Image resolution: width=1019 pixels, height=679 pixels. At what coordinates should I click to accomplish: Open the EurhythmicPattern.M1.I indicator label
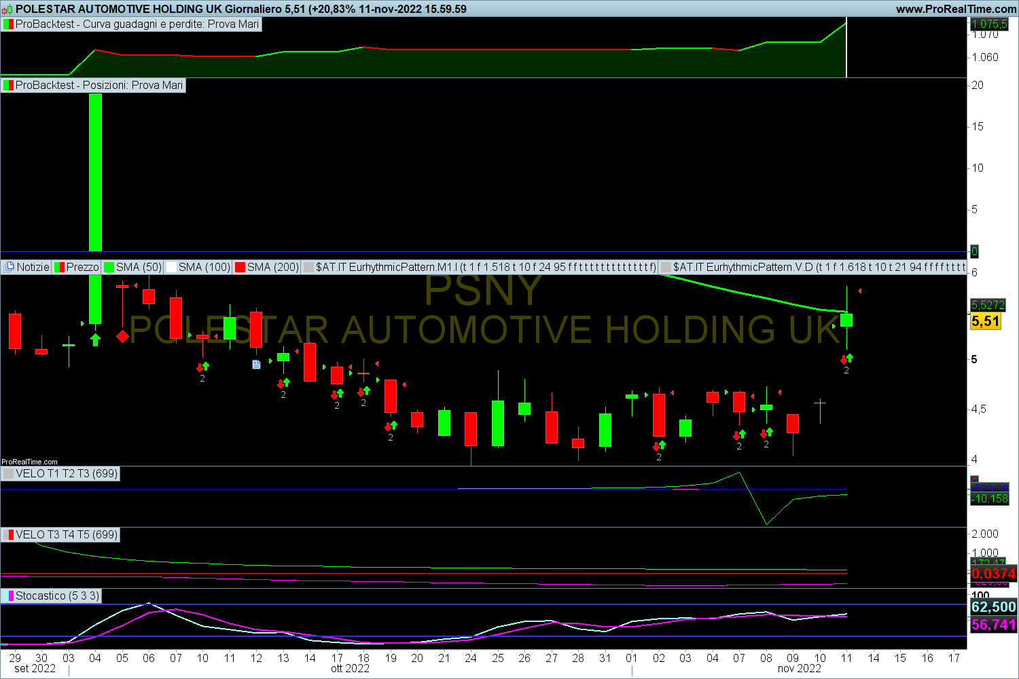[x=479, y=268]
